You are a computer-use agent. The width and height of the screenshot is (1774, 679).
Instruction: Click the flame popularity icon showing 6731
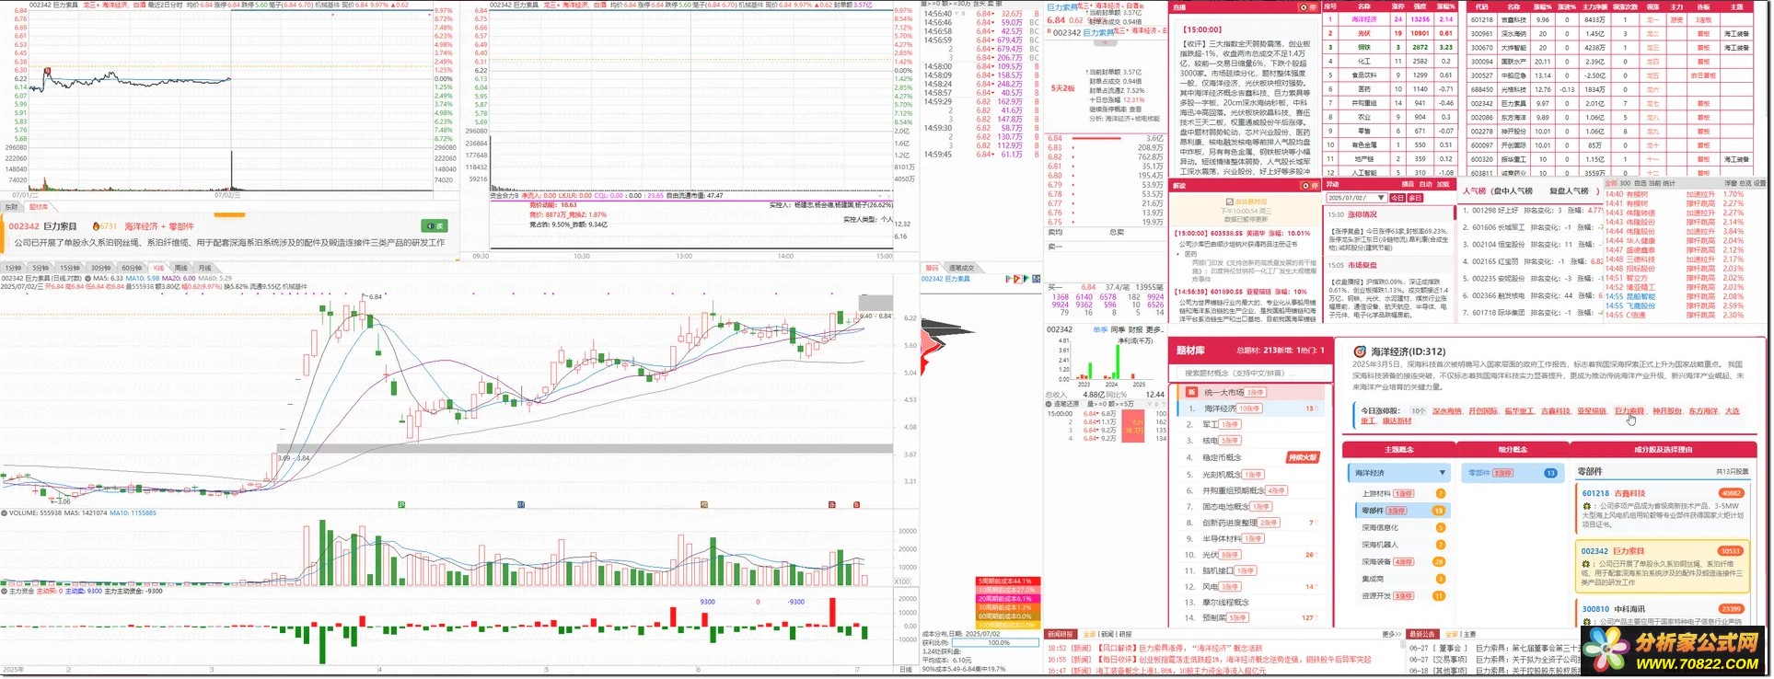pyautogui.click(x=97, y=226)
